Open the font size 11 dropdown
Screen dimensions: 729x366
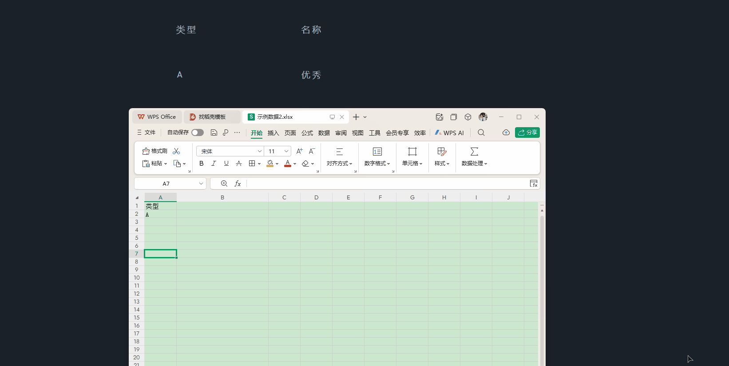286,151
